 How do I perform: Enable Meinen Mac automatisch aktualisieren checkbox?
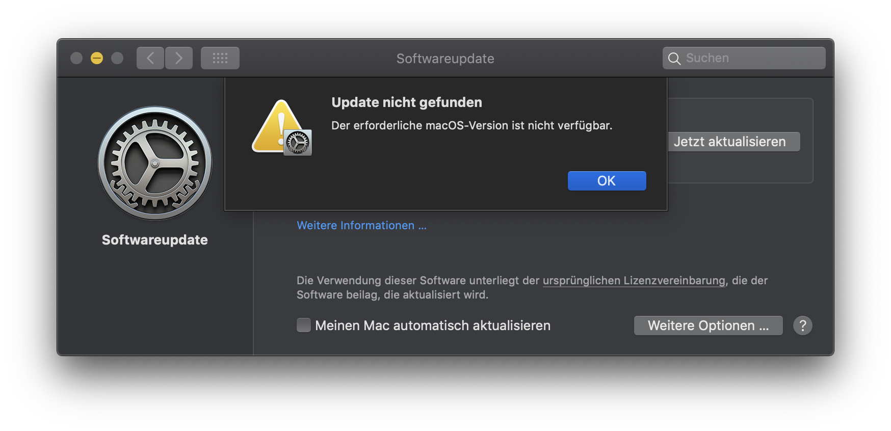[x=304, y=325]
